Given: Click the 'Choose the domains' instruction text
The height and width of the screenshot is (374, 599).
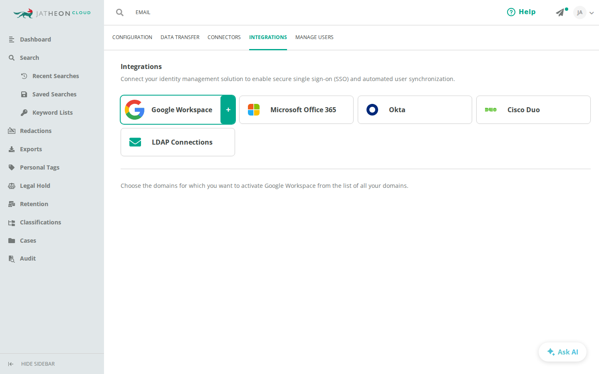Looking at the screenshot, I should click(265, 186).
